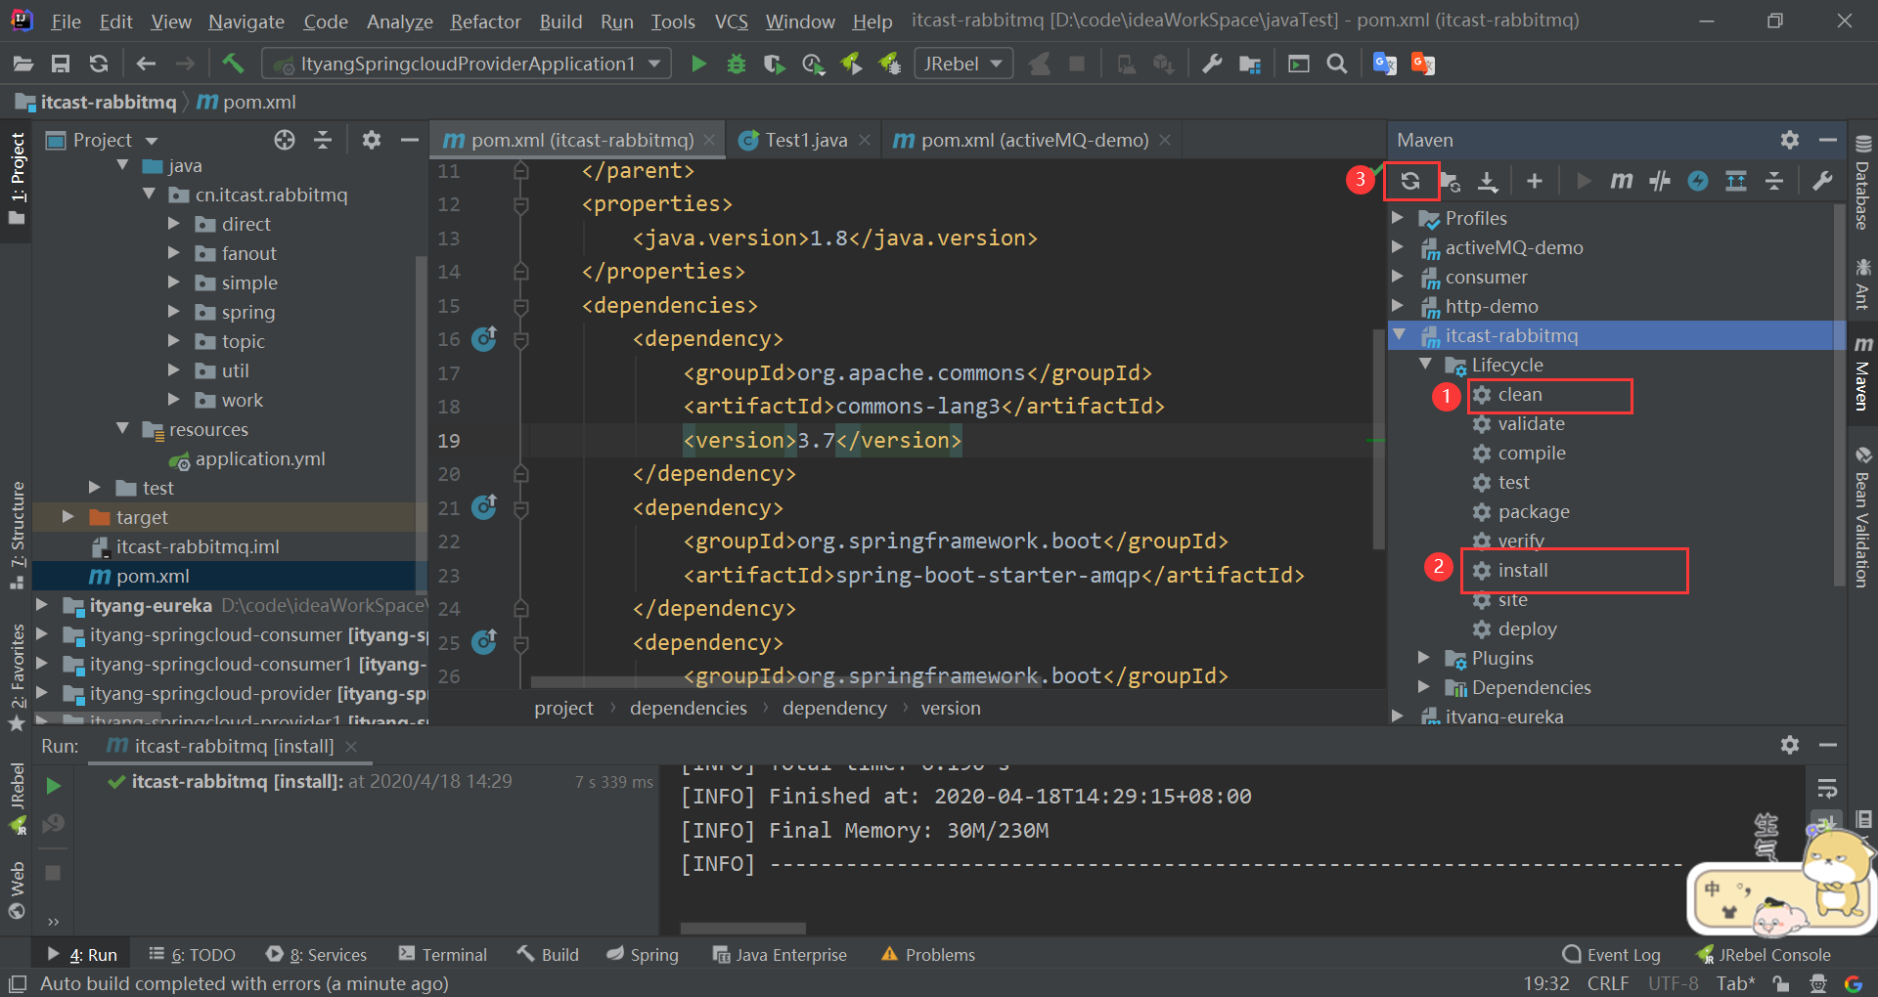Open the JRebel dropdown

[x=963, y=65]
